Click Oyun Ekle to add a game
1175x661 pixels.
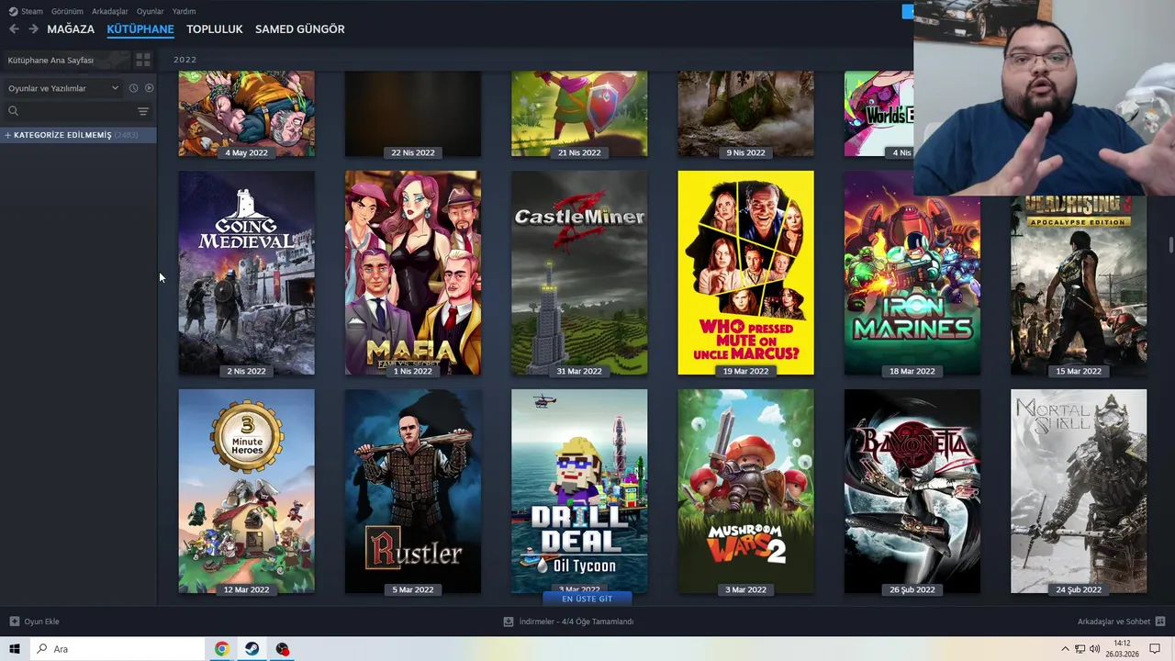[35, 622]
